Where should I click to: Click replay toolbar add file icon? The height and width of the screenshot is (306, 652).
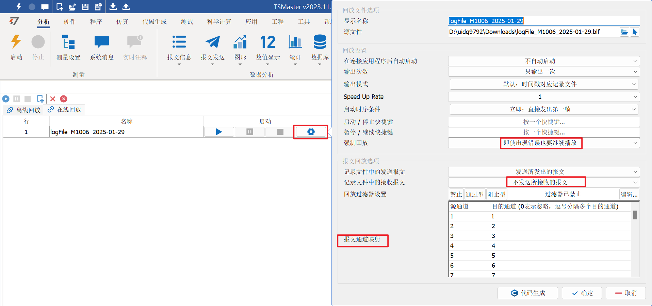point(40,99)
